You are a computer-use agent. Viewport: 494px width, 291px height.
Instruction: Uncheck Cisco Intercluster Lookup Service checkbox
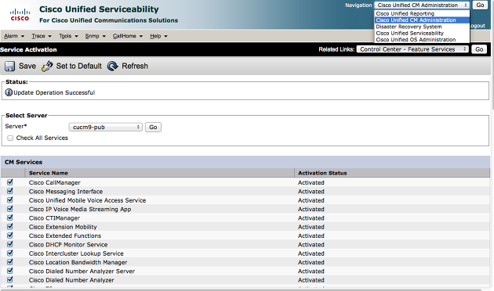coord(10,253)
